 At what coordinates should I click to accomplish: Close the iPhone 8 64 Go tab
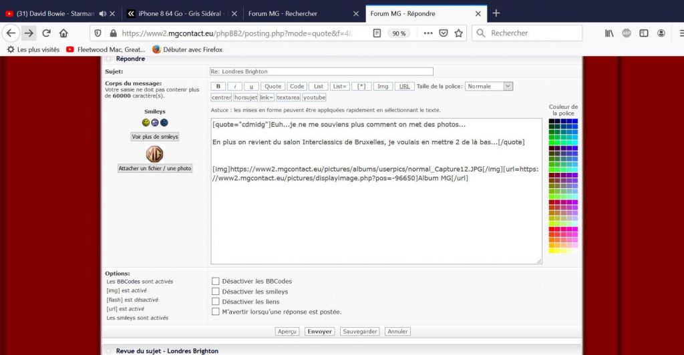pos(234,13)
